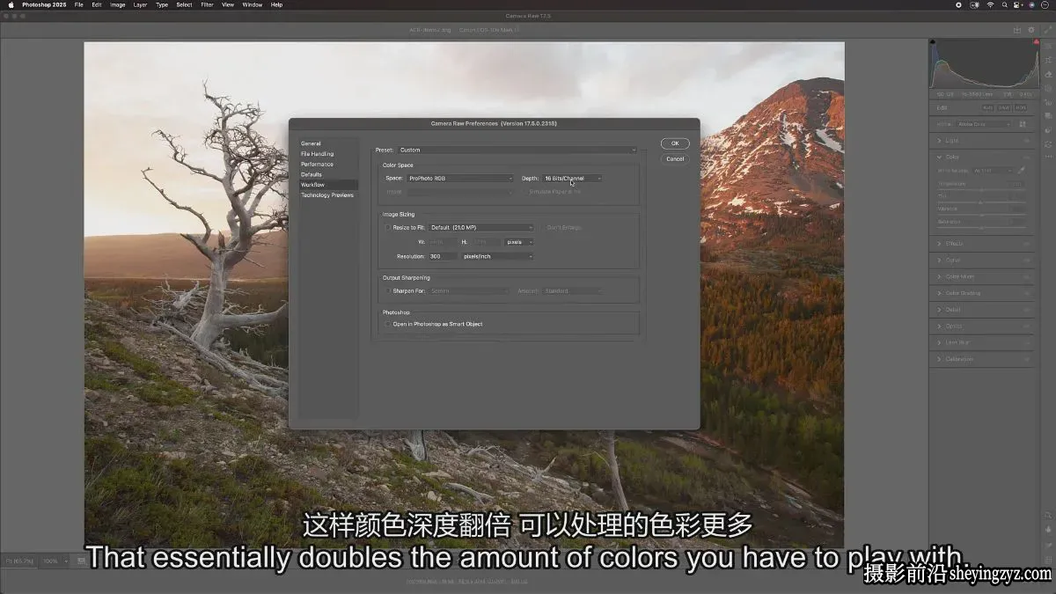Click the Auto button in Edit panel
Image resolution: width=1056 pixels, height=594 pixels.
(987, 107)
